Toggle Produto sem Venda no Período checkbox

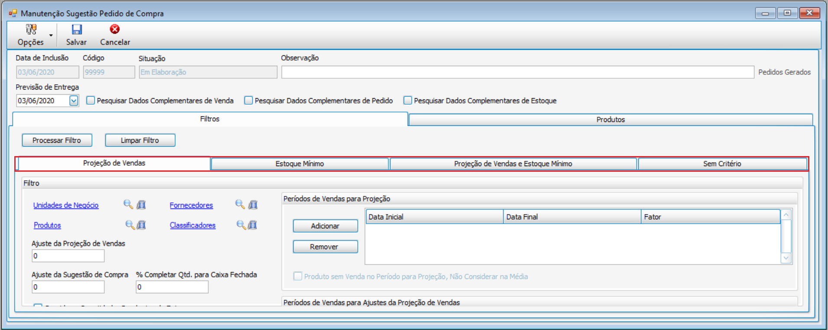(298, 276)
